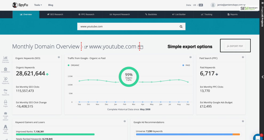The height and width of the screenshot is (140, 264).
Task: Open the PPC Research tab
Action: pyautogui.click(x=86, y=14)
